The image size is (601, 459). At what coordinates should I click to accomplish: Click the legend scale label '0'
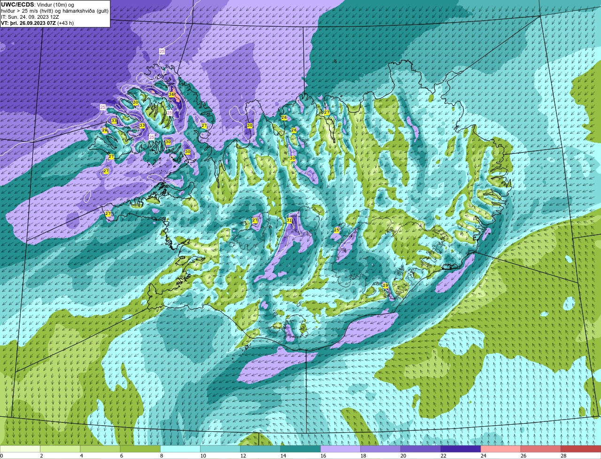(1, 456)
